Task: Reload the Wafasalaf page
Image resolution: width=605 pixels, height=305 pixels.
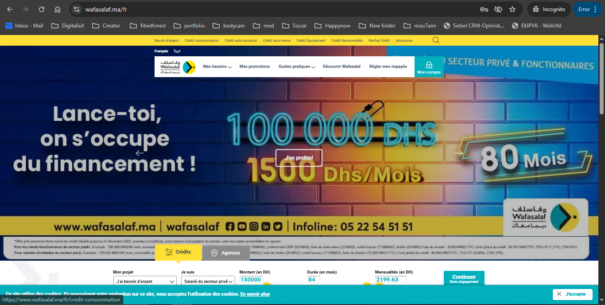Action: click(42, 9)
